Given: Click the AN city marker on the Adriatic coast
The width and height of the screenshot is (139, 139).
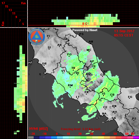Looking at the screenshot, I should (x=91, y=42).
